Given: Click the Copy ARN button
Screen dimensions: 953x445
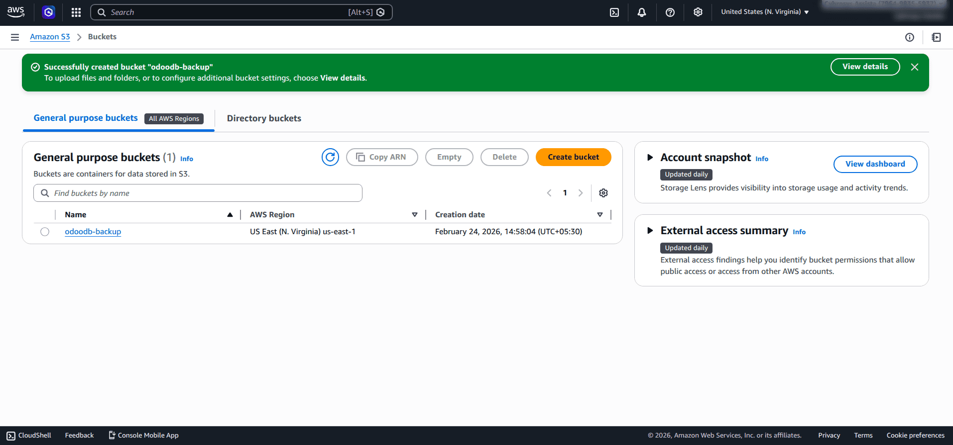Looking at the screenshot, I should [382, 157].
